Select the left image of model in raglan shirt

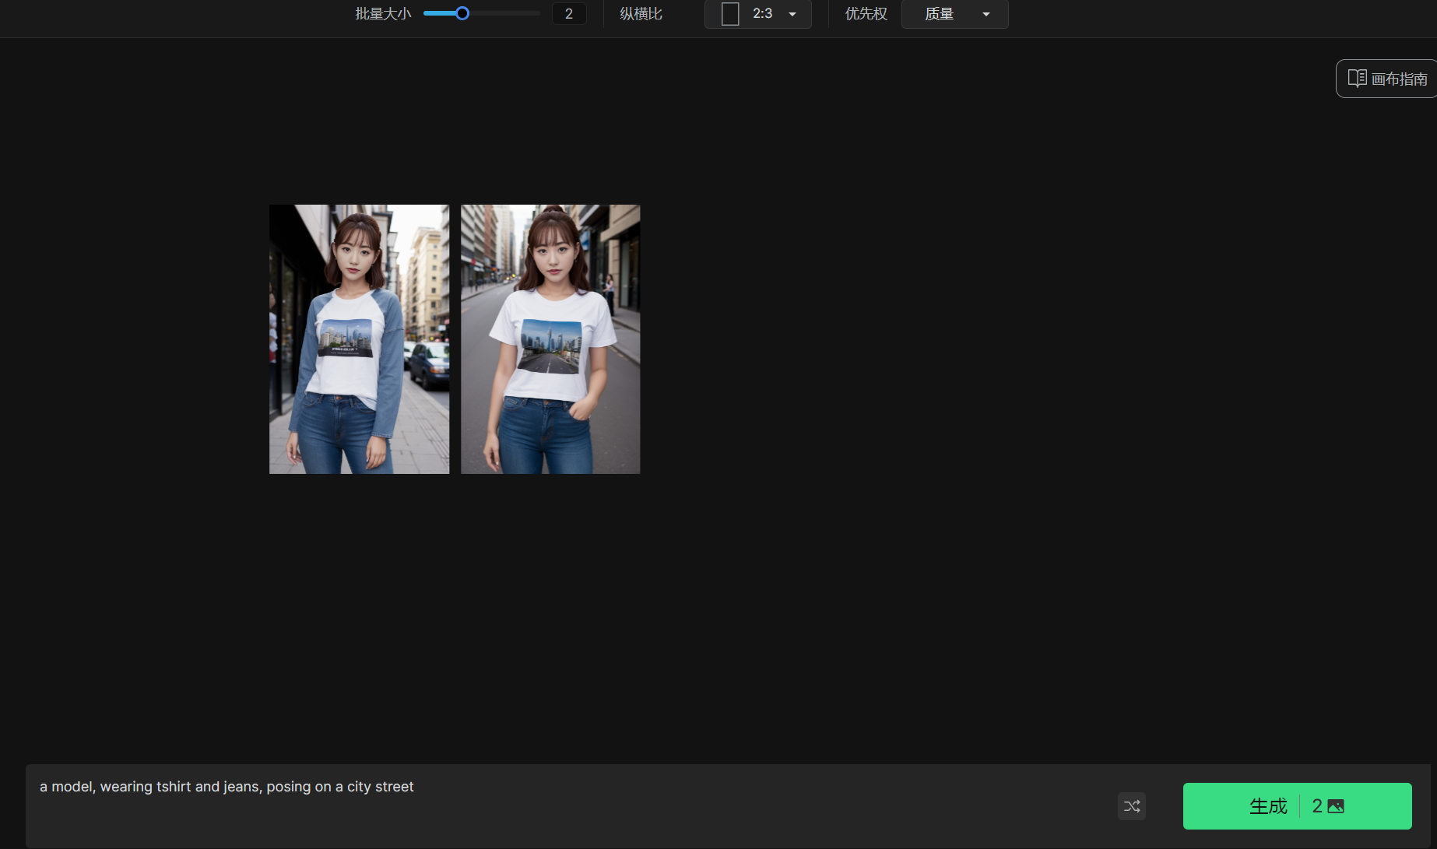tap(359, 339)
